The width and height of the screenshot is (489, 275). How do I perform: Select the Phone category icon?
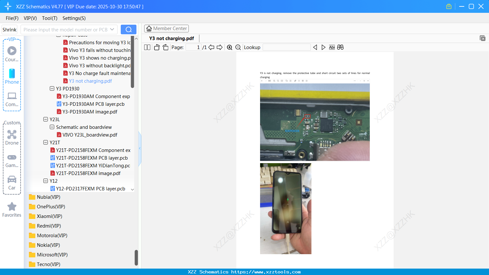tap(12, 76)
